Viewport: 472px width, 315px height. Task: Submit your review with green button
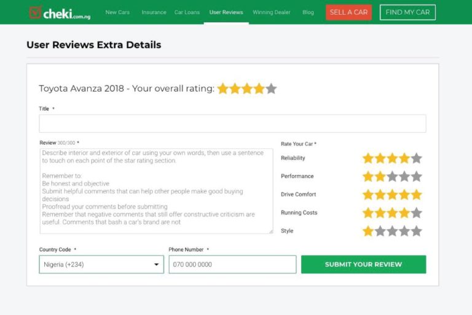pos(363,265)
